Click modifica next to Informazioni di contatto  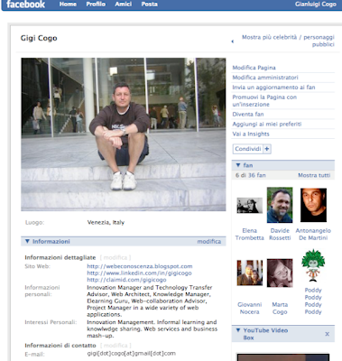tap(116, 346)
